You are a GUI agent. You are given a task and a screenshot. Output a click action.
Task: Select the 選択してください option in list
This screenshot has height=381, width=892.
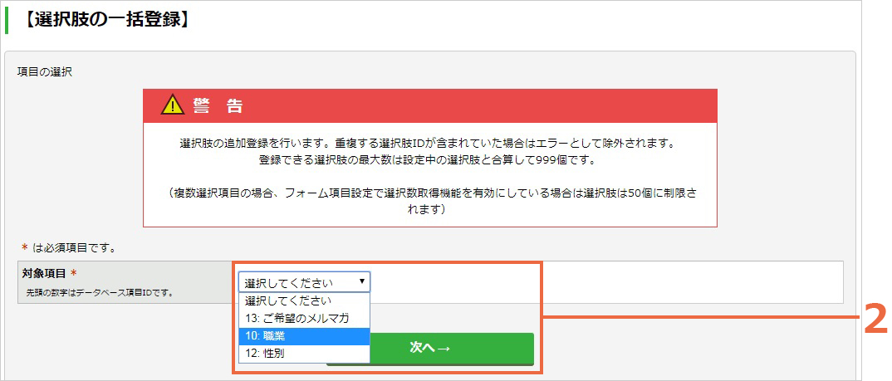(x=304, y=300)
